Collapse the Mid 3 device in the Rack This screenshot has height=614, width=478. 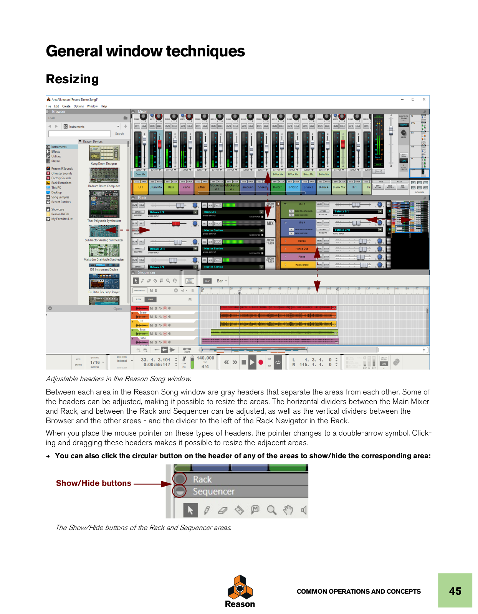285,204
